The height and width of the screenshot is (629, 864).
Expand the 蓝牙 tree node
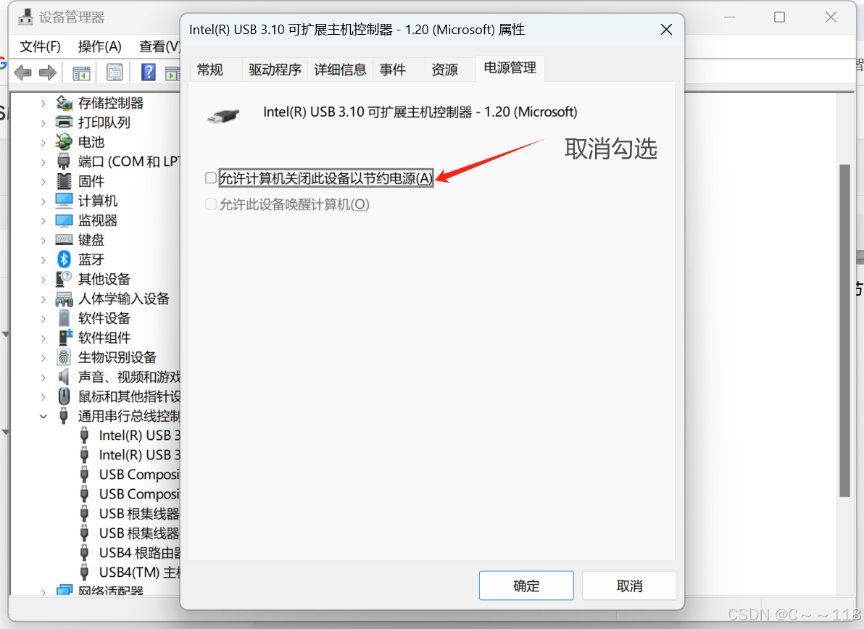(43, 260)
